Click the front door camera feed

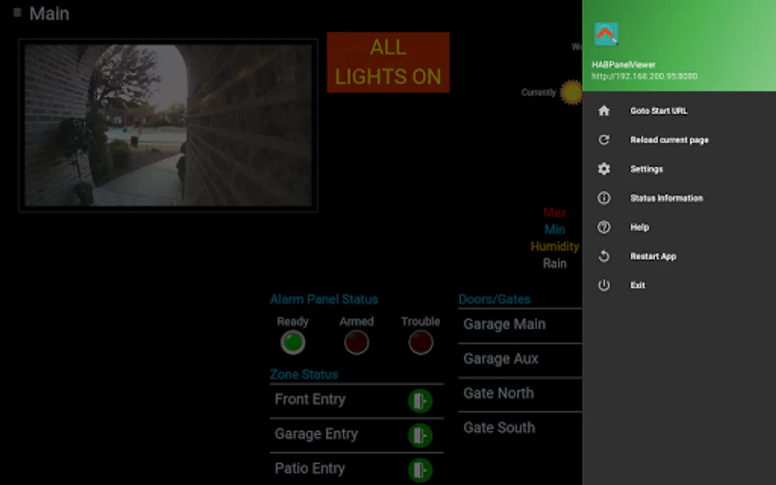168,125
